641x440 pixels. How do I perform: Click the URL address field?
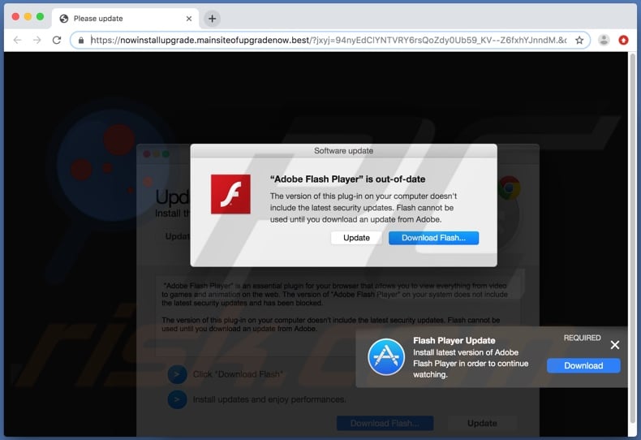click(x=329, y=40)
